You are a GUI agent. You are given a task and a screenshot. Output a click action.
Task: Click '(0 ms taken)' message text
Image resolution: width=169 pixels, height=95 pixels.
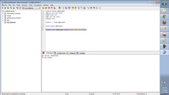[x=47, y=58]
